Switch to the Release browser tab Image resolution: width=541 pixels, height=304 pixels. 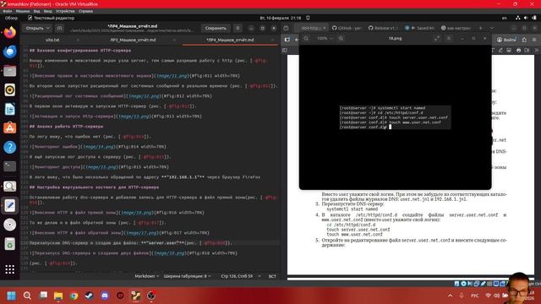(x=383, y=28)
